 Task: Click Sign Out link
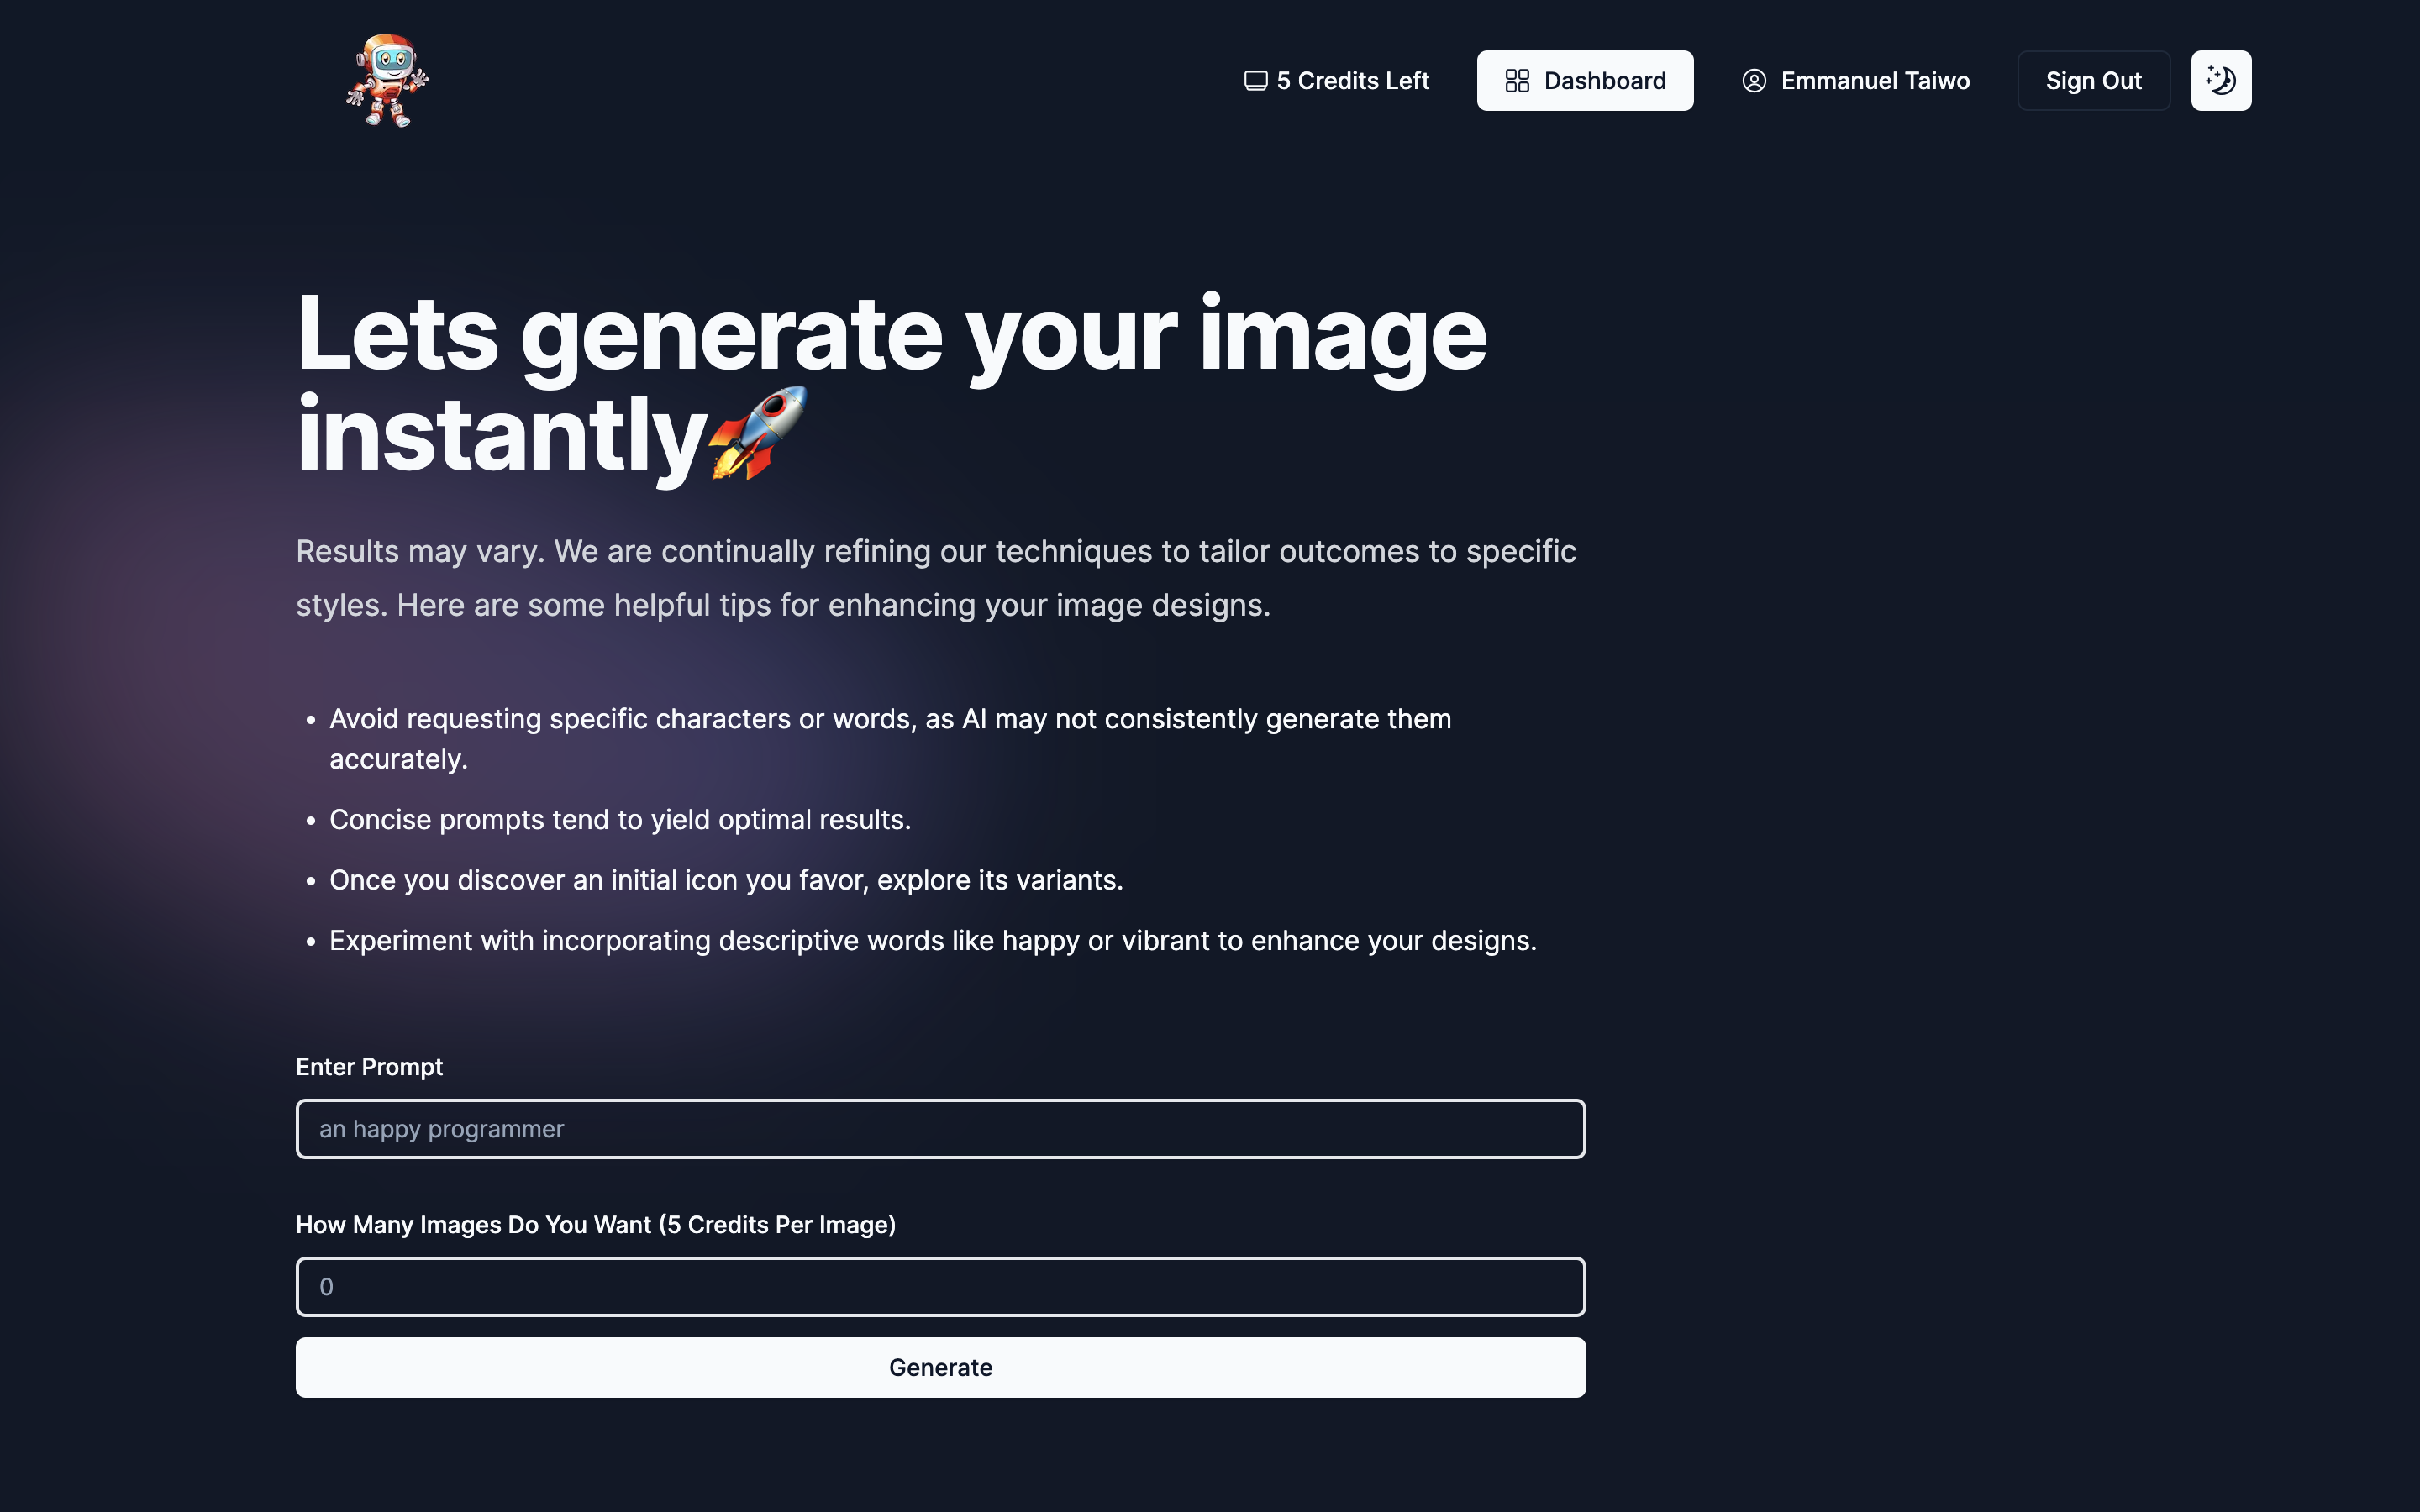click(x=2092, y=80)
